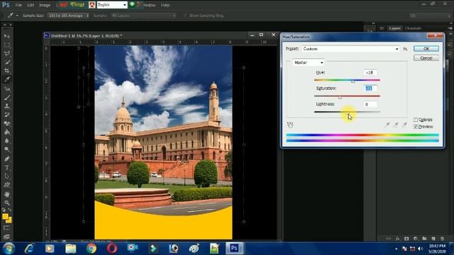Click the on-image adjustment hand icon
This screenshot has width=454, height=255.
tap(290, 125)
